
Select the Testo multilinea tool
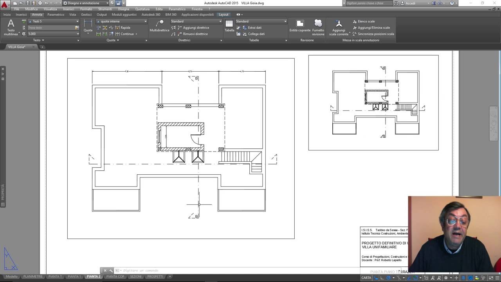(11, 27)
